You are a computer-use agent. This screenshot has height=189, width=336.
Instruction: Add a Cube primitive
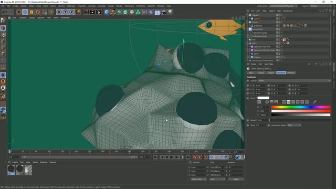107,12
